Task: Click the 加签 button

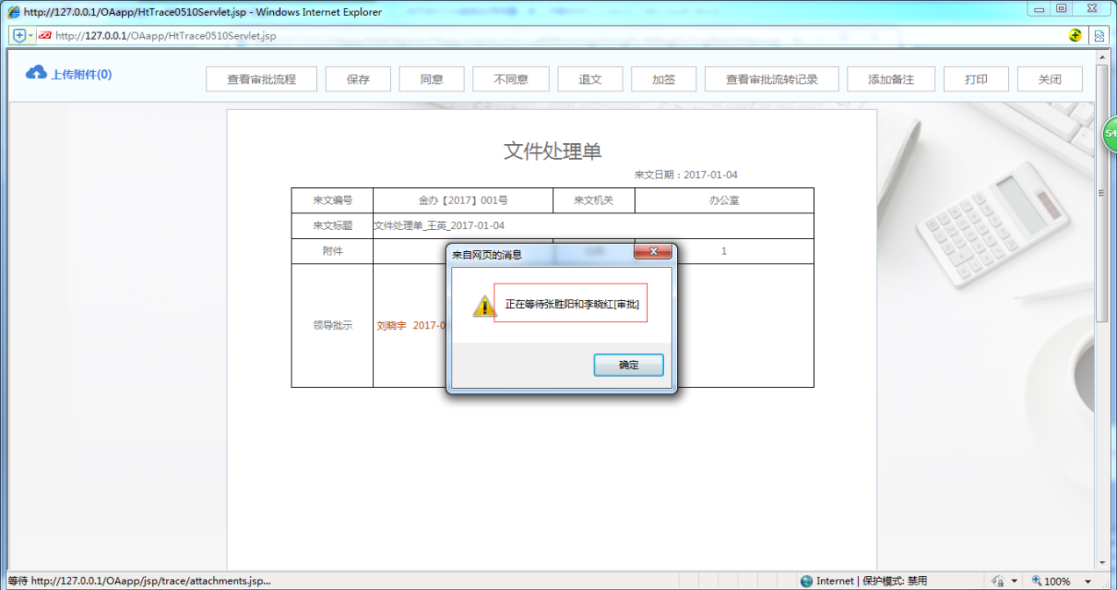Action: pos(664,79)
